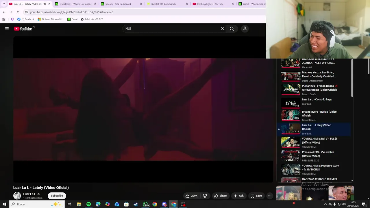Open Steam from the taskbar
The width and height of the screenshot is (370, 208).
tap(136, 204)
